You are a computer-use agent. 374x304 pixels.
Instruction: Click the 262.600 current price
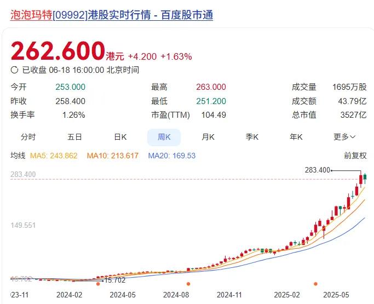coord(57,51)
